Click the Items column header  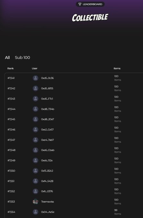tap(117, 68)
